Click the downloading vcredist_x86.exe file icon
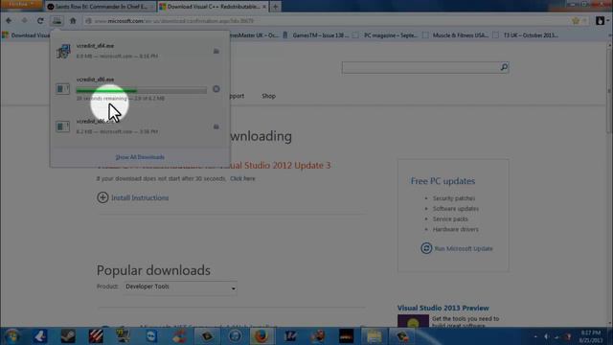This screenshot has height=345, width=613. 62,89
